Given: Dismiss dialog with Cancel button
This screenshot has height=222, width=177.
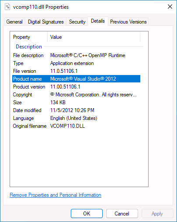Looking at the screenshot, I should (x=122, y=214).
